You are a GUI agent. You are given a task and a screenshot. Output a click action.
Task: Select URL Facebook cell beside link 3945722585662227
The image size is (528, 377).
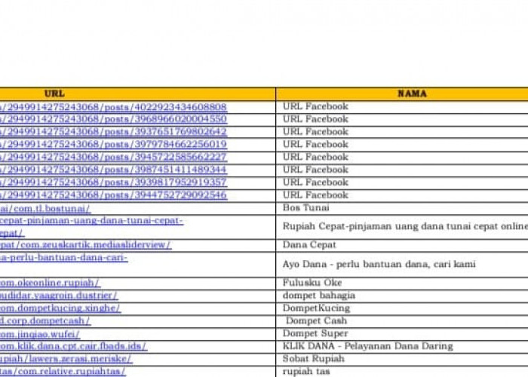pyautogui.click(x=402, y=158)
